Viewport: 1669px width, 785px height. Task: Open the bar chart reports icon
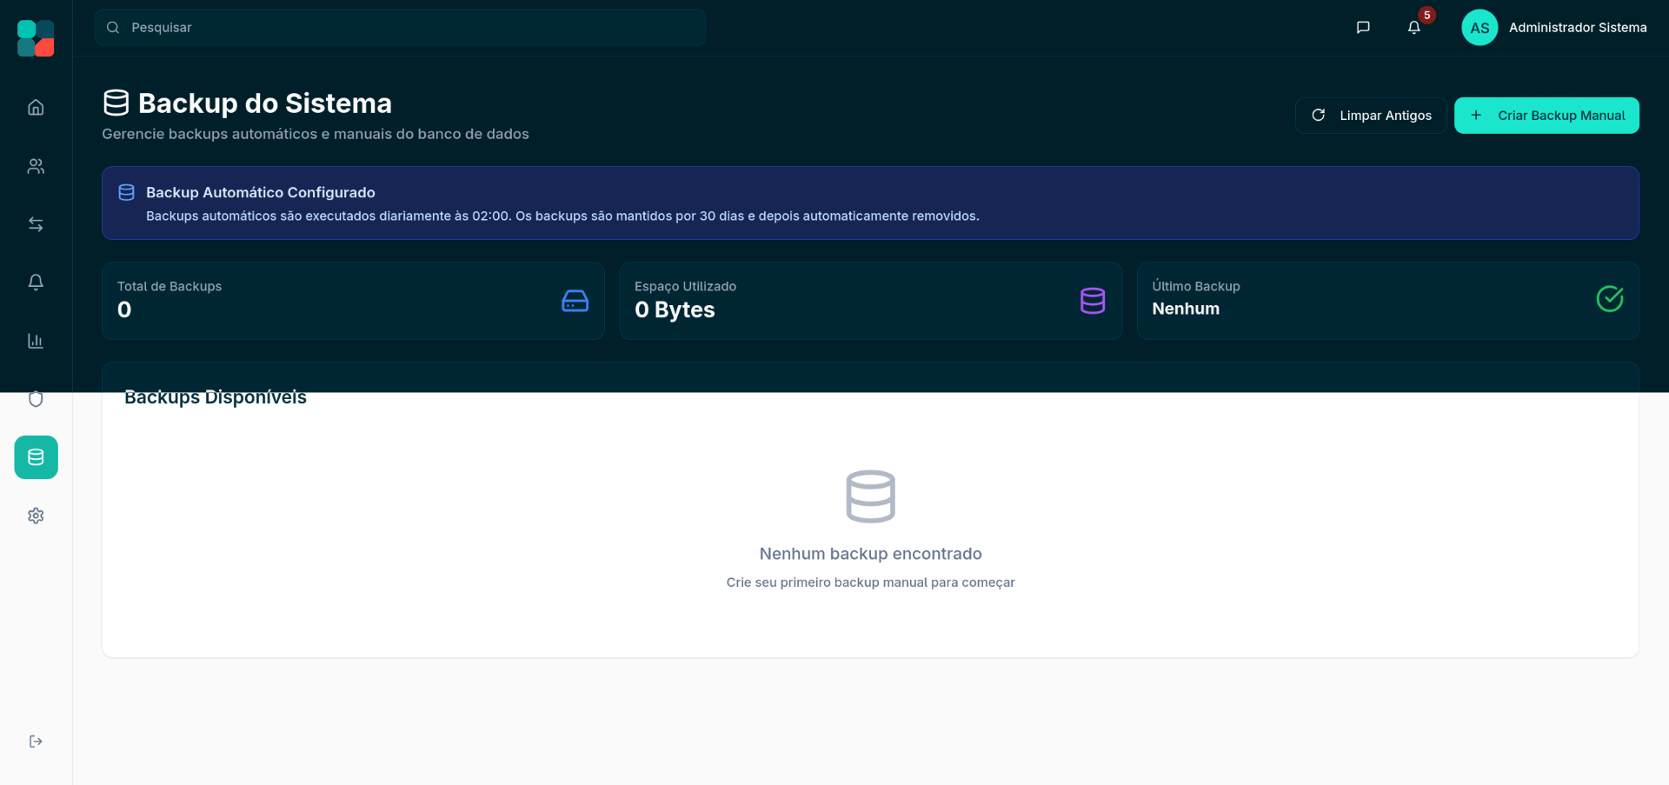pyautogui.click(x=36, y=341)
